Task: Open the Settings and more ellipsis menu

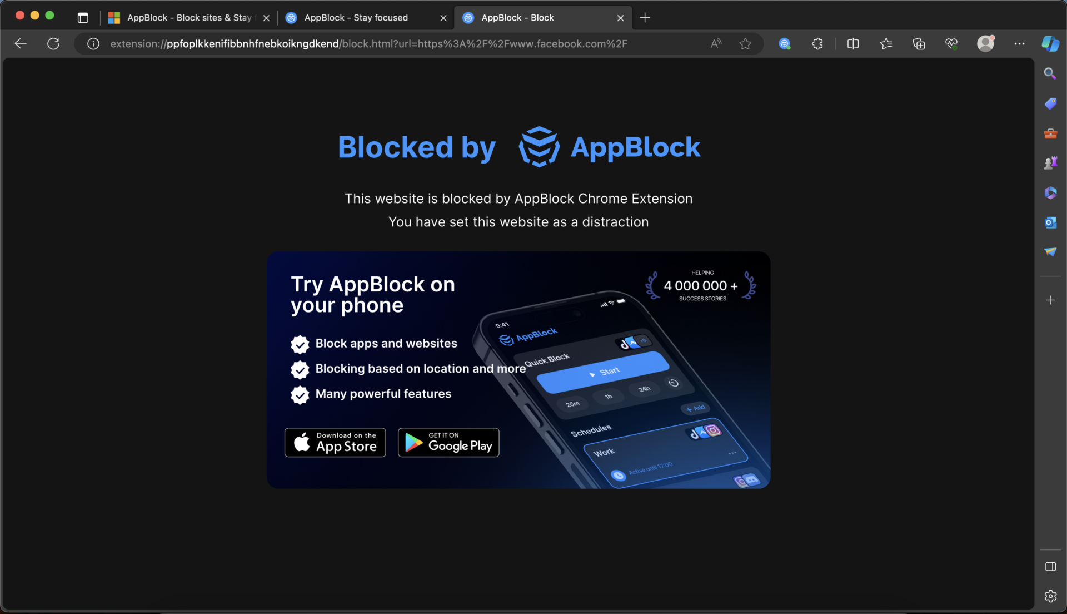Action: click(1019, 43)
